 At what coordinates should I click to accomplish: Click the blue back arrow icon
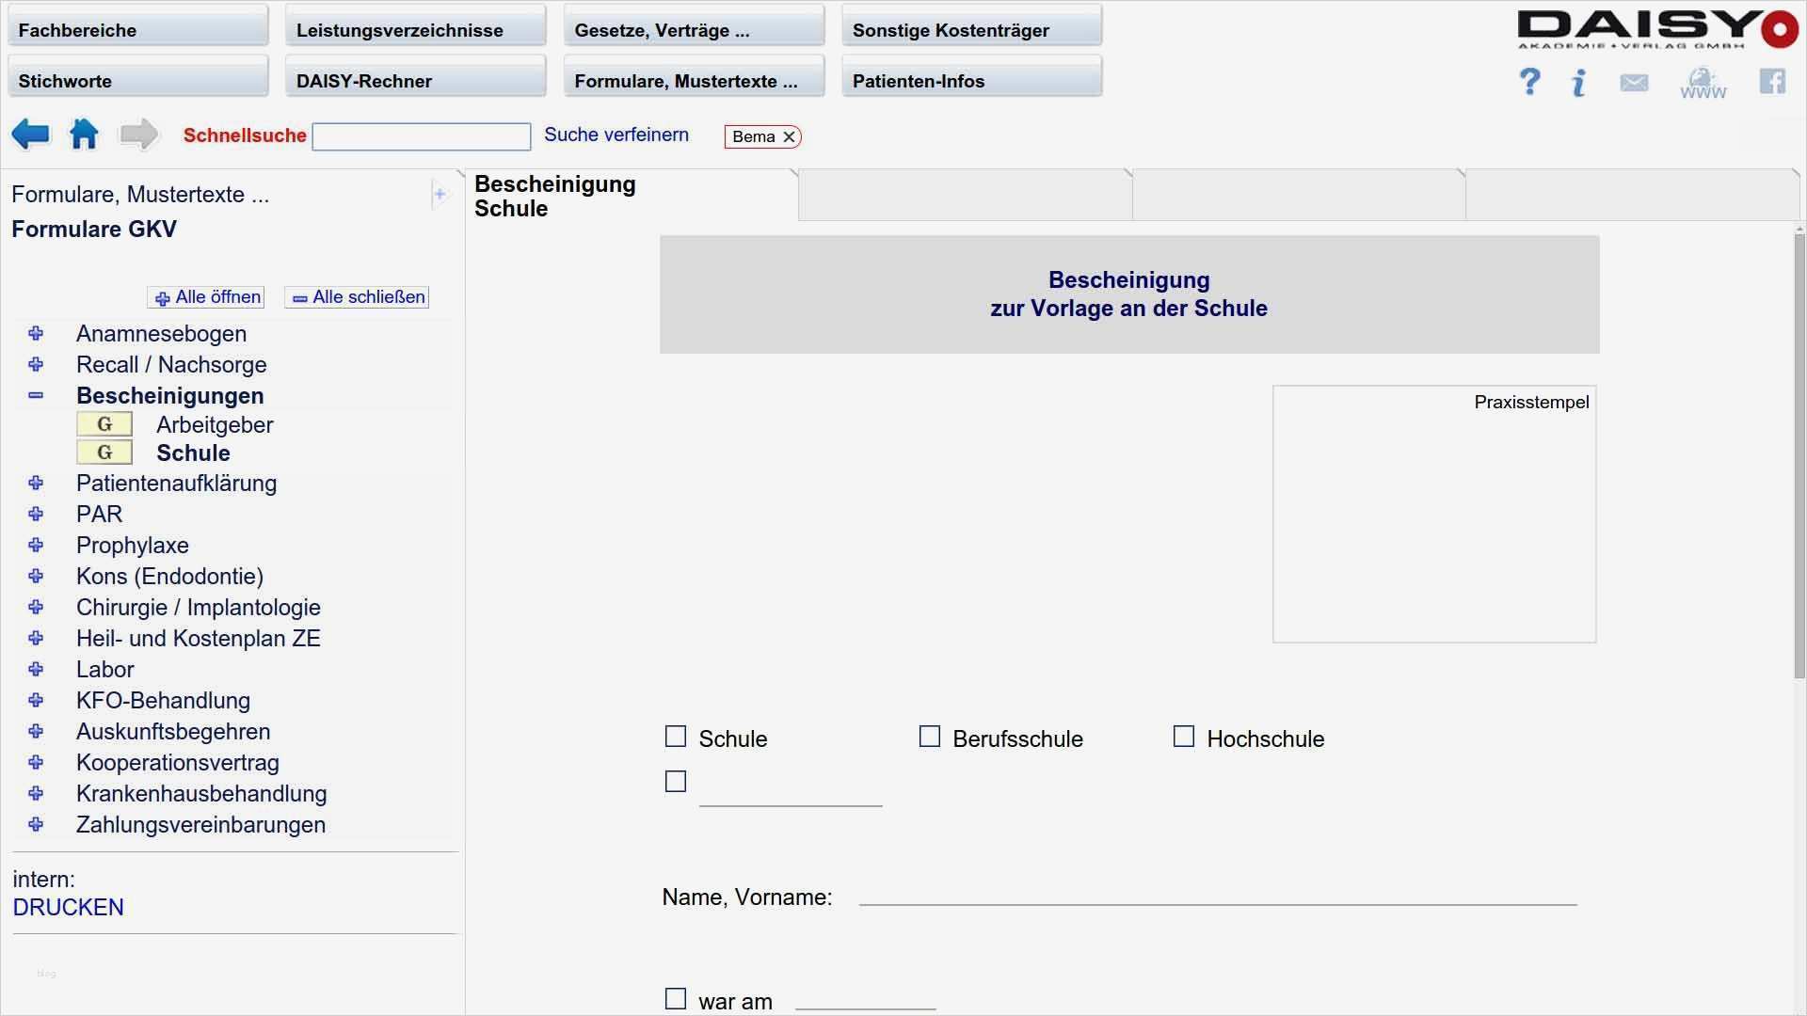[30, 135]
